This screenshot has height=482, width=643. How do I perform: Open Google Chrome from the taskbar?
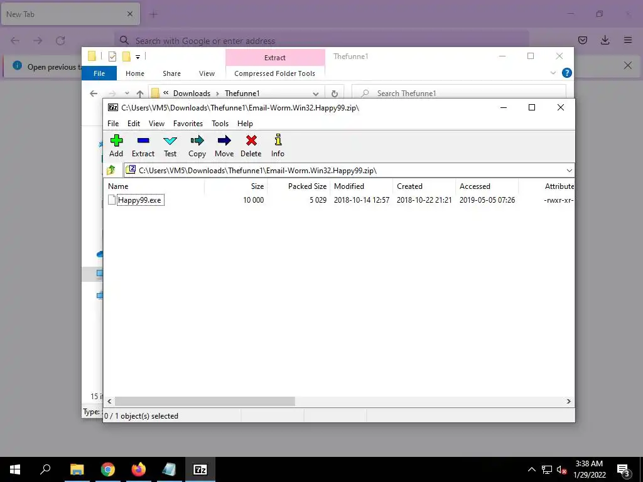coord(107,469)
